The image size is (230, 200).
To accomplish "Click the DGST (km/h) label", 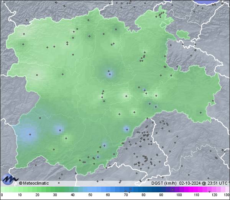I will point(164,183).
